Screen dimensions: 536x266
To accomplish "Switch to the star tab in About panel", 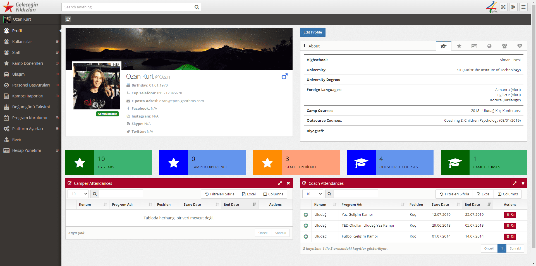I will tap(459, 46).
